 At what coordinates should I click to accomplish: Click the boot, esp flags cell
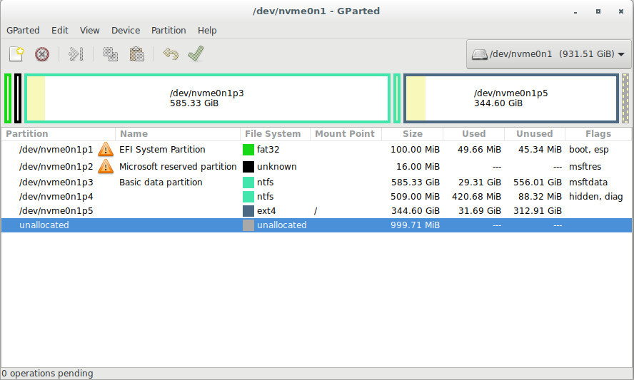tap(589, 150)
